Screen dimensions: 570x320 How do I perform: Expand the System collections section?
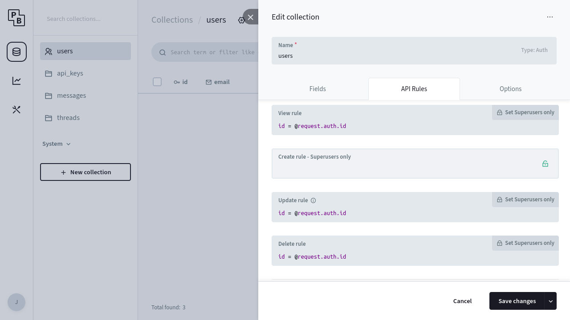(x=57, y=144)
